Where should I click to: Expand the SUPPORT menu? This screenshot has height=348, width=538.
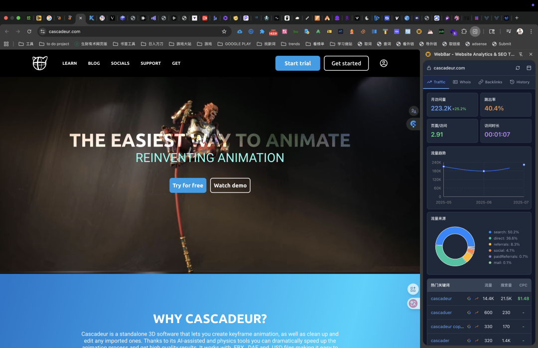pos(150,63)
